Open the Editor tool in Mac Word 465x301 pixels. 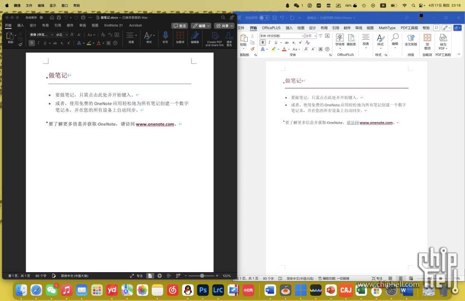tap(195, 37)
